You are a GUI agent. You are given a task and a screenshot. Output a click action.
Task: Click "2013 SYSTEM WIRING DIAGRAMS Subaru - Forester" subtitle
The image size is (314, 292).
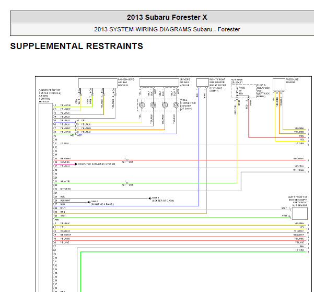(x=167, y=29)
